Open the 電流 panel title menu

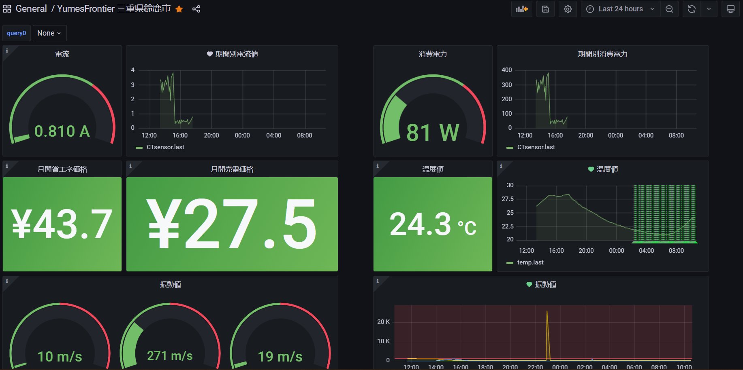coord(62,54)
